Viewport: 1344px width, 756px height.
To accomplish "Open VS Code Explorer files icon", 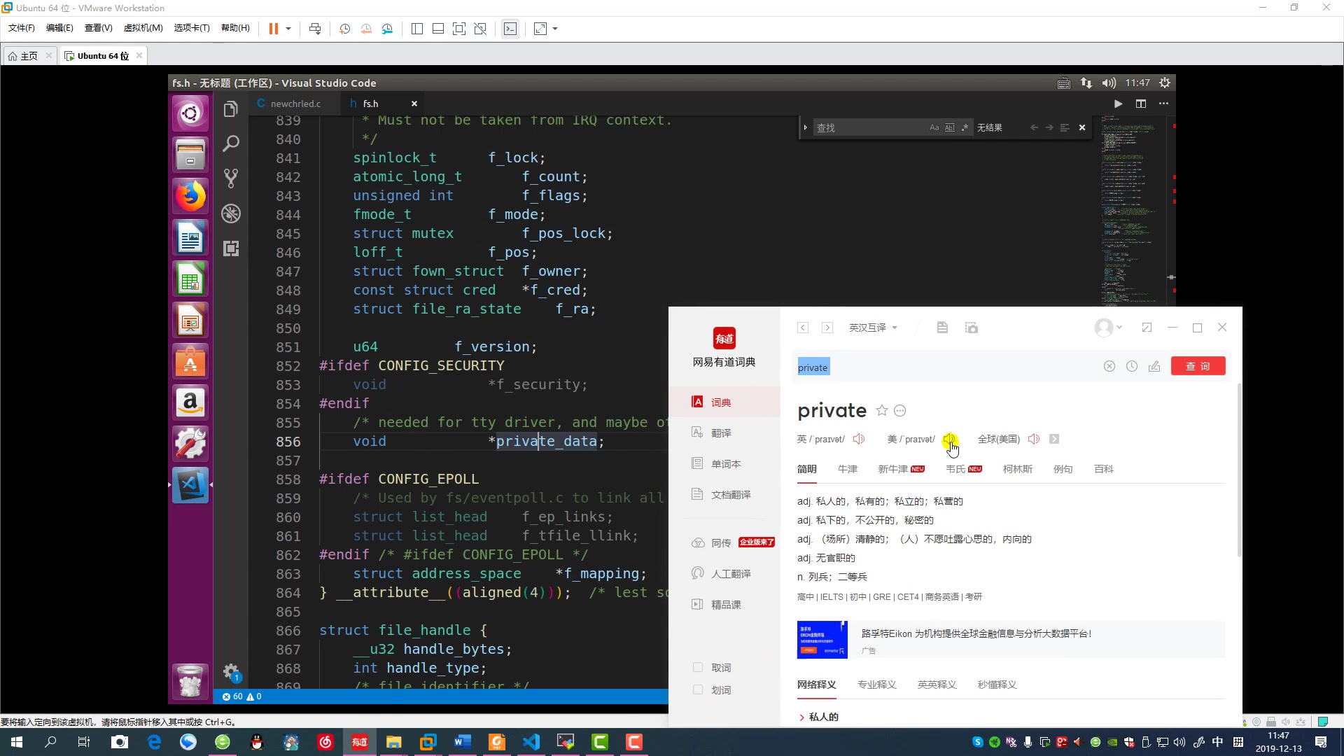I will click(231, 110).
